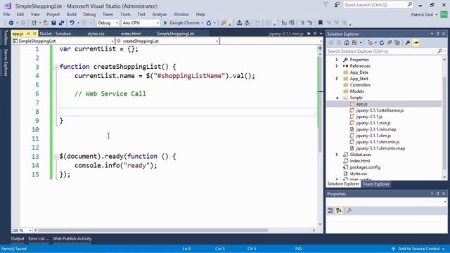Viewport: 450px width, 253px height.
Task: Toggle the Bookmark icon in toolbar
Action: (x=321, y=22)
